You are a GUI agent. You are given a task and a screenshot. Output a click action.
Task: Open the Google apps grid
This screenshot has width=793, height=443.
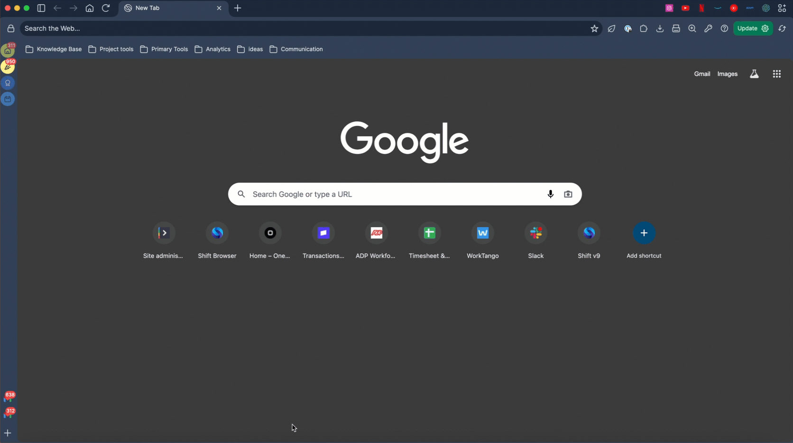pyautogui.click(x=776, y=74)
